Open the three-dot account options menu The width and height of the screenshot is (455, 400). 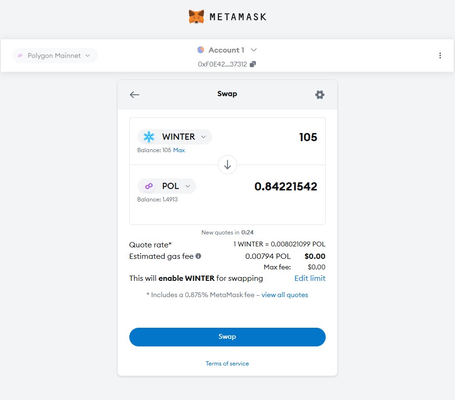tap(440, 56)
